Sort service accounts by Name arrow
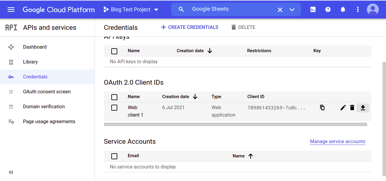This screenshot has height=181, width=386. click(251, 156)
